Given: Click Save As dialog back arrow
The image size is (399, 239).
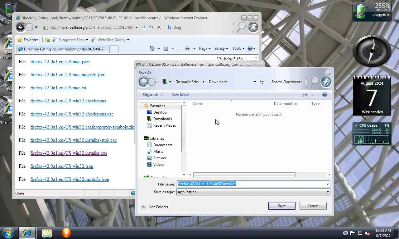Looking at the screenshot, I should [x=143, y=82].
